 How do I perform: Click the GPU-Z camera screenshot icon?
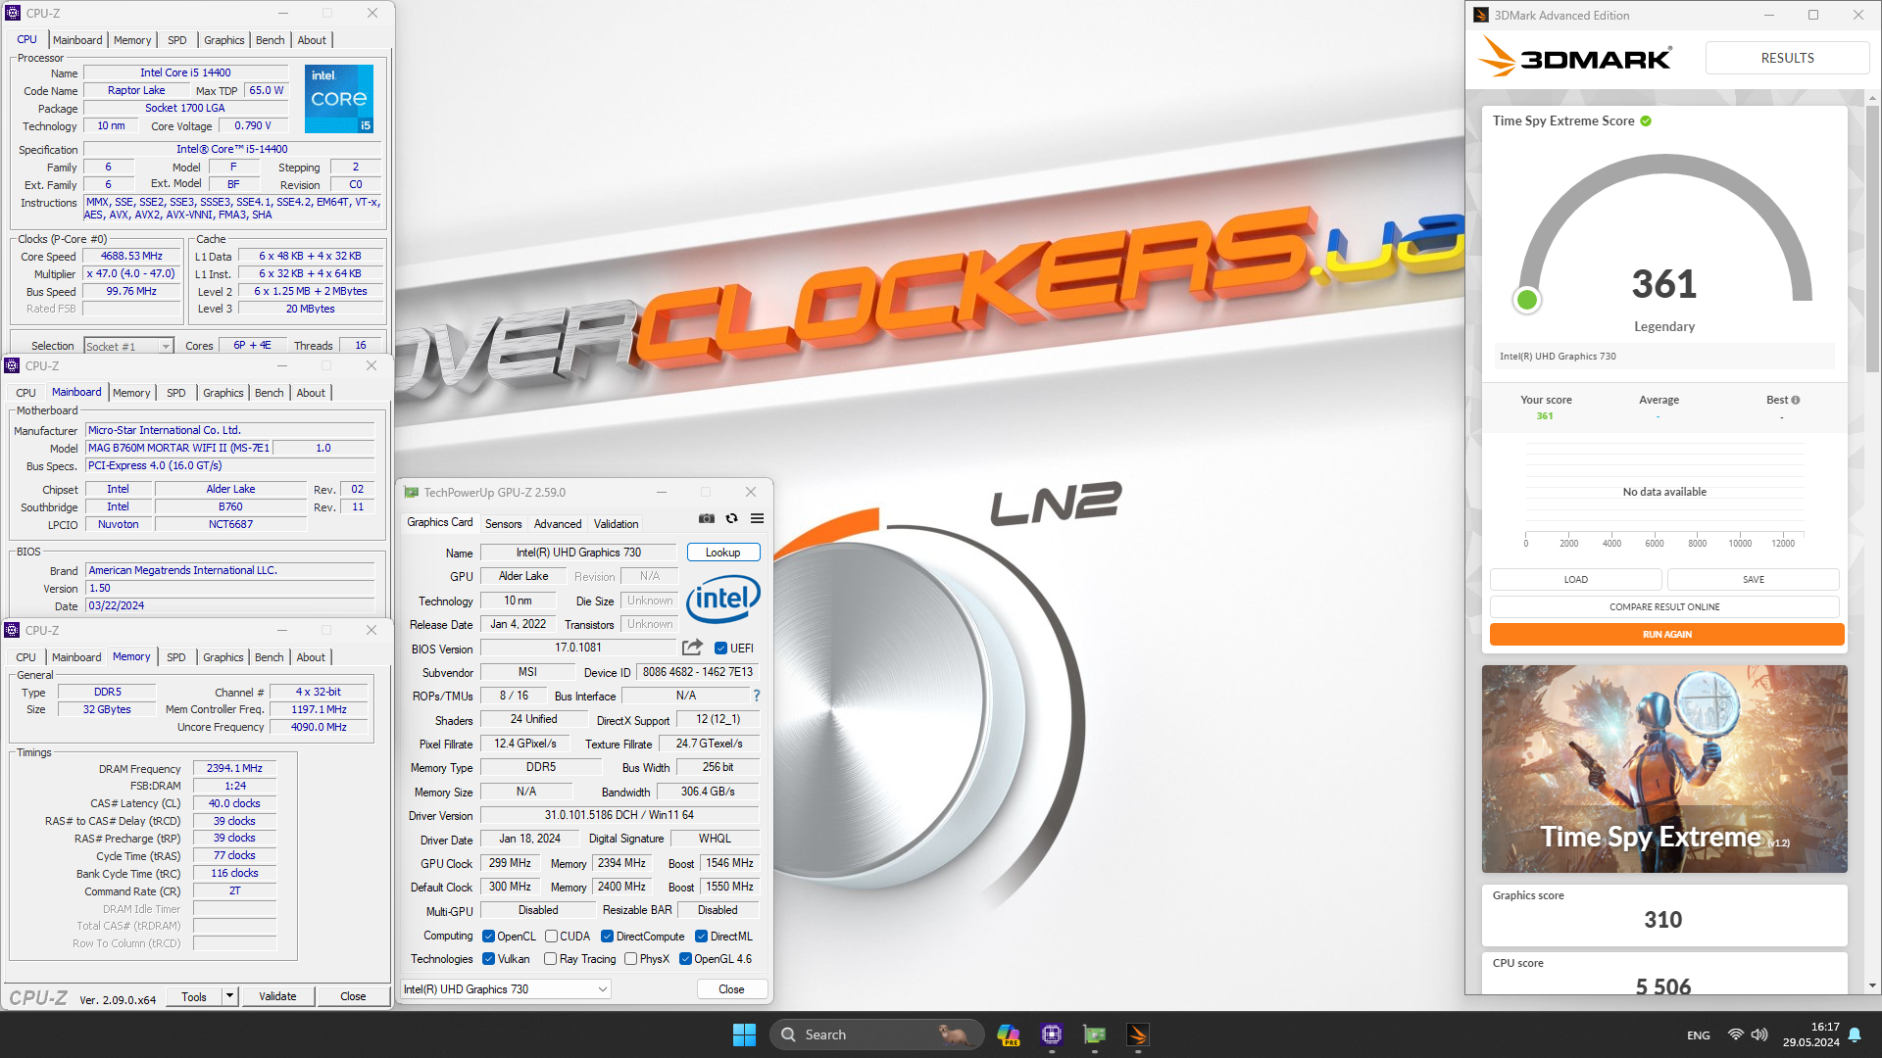(x=706, y=519)
